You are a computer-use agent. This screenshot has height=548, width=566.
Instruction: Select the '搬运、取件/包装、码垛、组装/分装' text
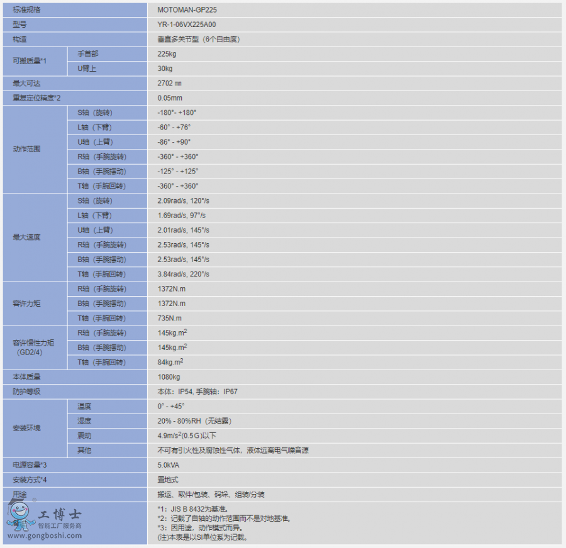(211, 494)
